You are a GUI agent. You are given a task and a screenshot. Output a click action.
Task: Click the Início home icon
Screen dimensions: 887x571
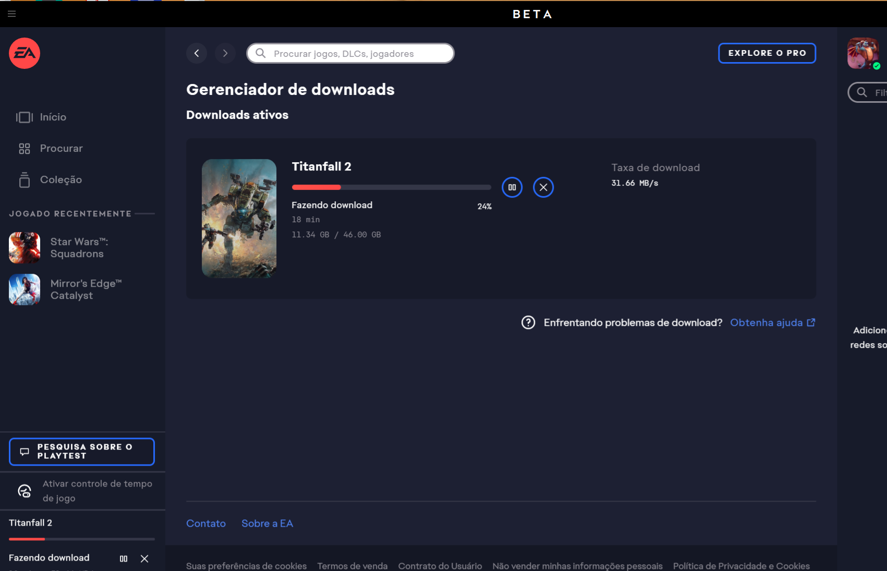coord(25,117)
